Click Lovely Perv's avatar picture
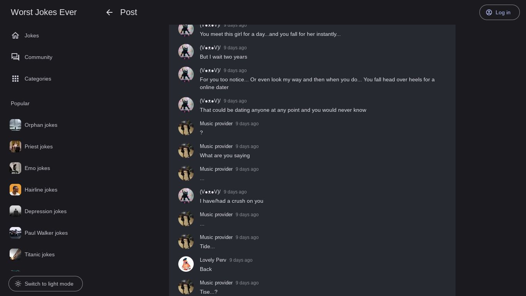Image resolution: width=526 pixels, height=296 pixels. pyautogui.click(x=186, y=264)
